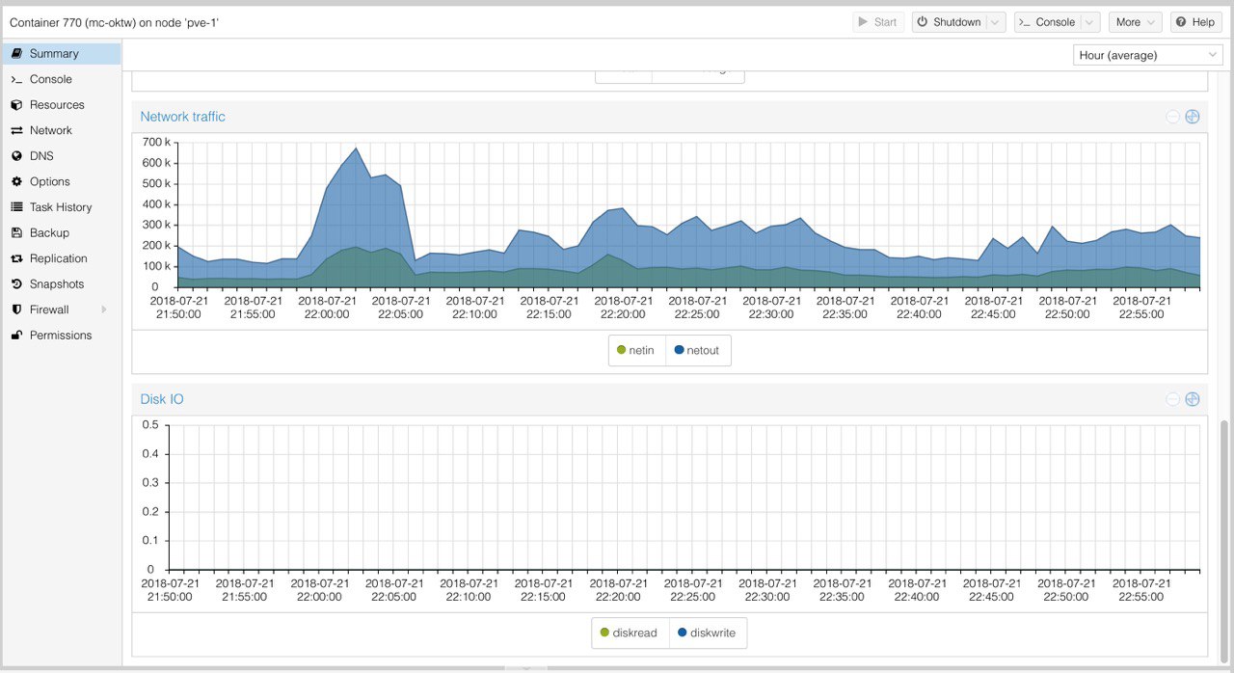Image resolution: width=1234 pixels, height=673 pixels.
Task: Open the Replication tab
Action: pos(61,258)
